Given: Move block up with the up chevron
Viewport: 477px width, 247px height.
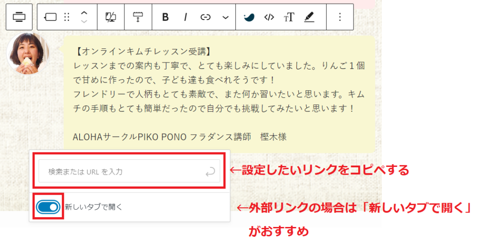Looking at the screenshot, I should click(84, 13).
